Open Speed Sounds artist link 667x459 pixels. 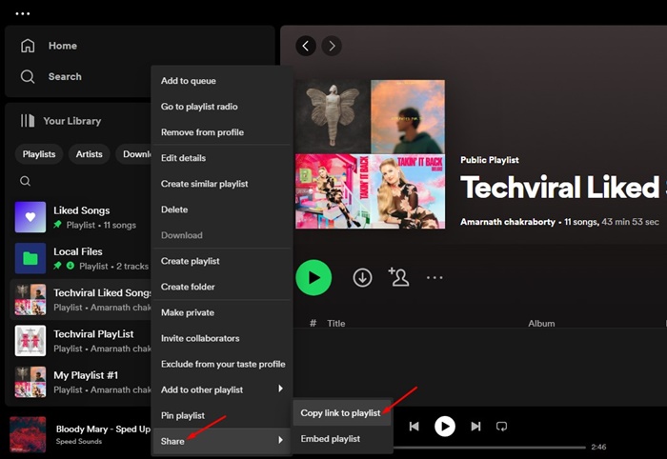pos(79,442)
